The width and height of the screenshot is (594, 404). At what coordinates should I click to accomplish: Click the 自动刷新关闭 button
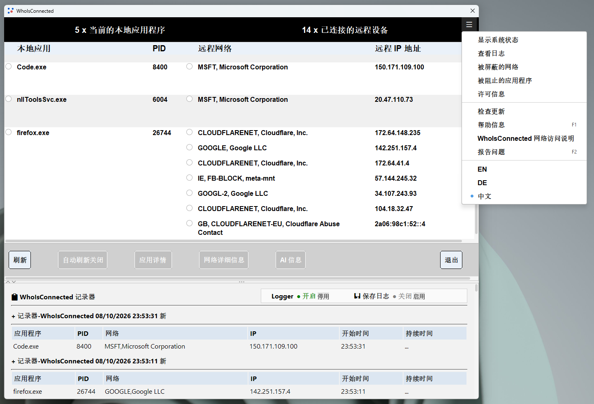pyautogui.click(x=83, y=260)
